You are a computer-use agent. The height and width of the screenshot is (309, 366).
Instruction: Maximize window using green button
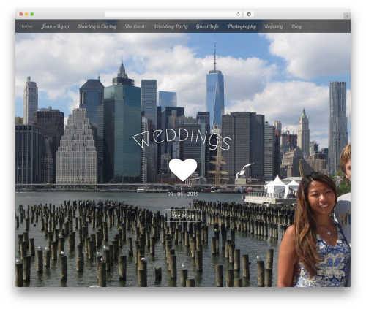tap(32, 14)
